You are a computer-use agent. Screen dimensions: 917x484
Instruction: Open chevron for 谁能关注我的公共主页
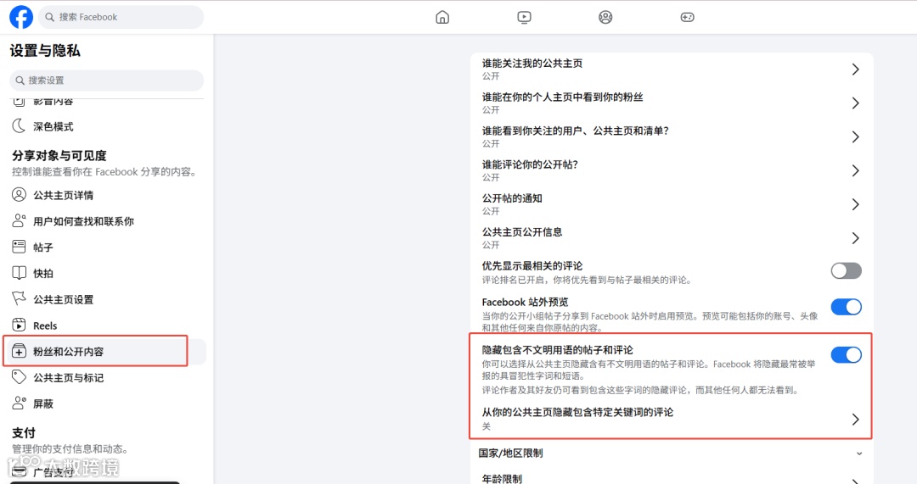[856, 70]
